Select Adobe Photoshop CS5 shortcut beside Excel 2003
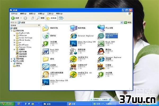 pyautogui.click(x=73, y=44)
